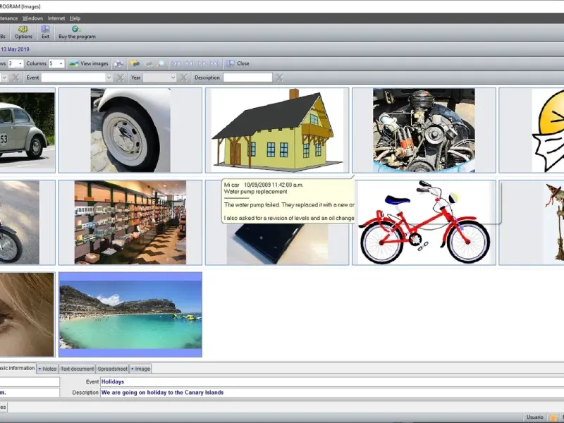Go to the last page of images
This screenshot has height=423, width=564.
[x=215, y=63]
